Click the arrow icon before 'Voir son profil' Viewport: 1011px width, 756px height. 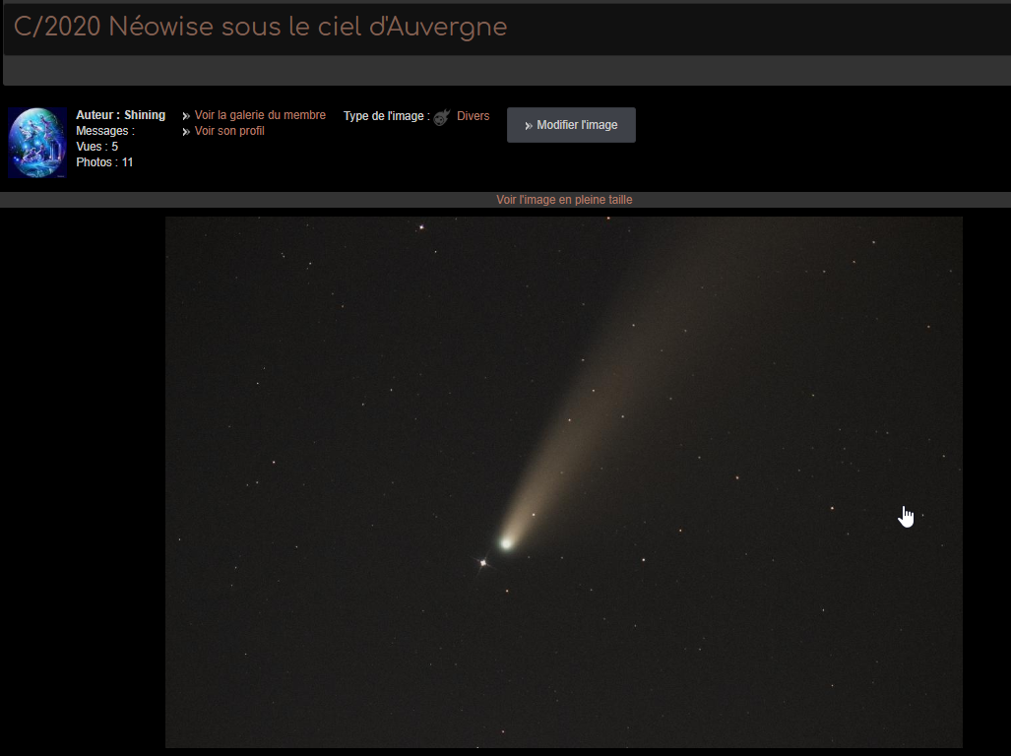click(186, 132)
